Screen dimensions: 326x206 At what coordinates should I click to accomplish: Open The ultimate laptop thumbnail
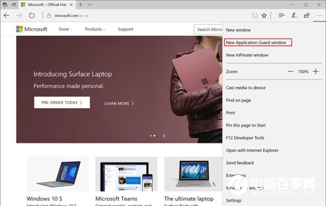193,174
